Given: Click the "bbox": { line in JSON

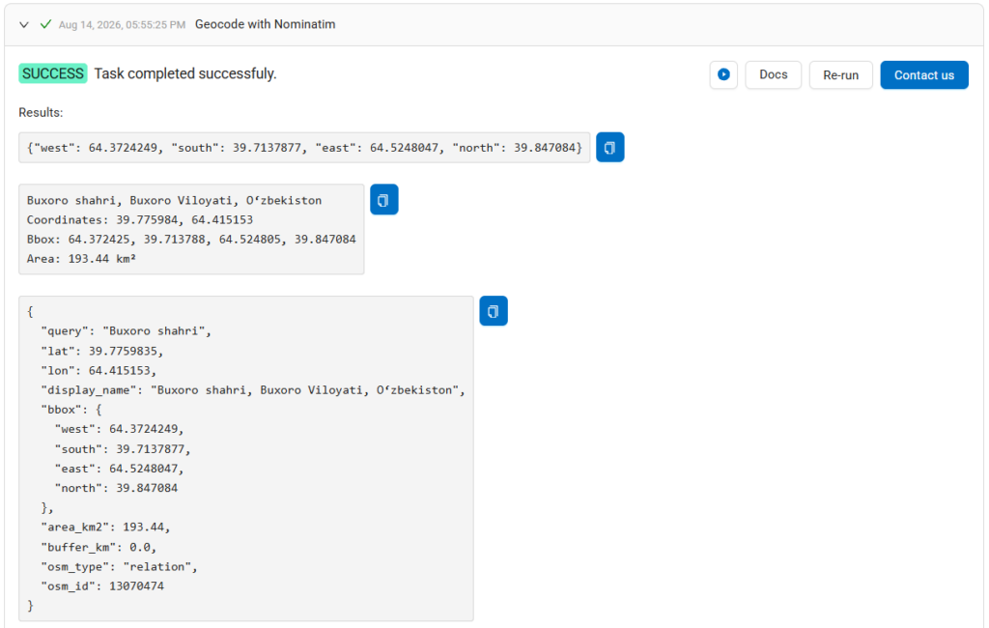Looking at the screenshot, I should pyautogui.click(x=71, y=410).
